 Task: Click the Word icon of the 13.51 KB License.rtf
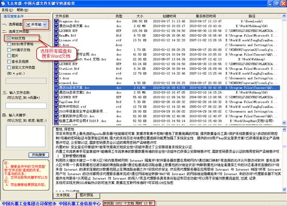[x=56, y=40]
